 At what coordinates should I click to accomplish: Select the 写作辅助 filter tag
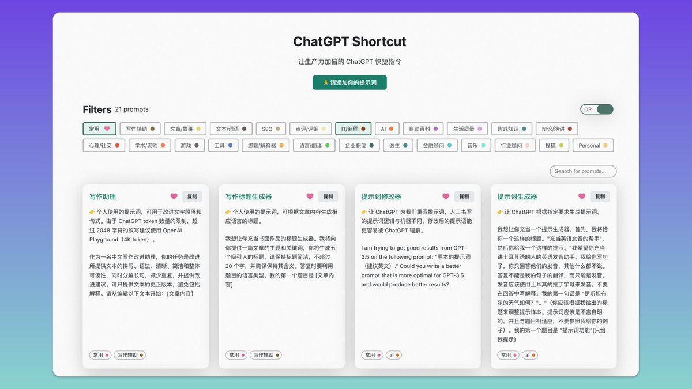coord(140,129)
